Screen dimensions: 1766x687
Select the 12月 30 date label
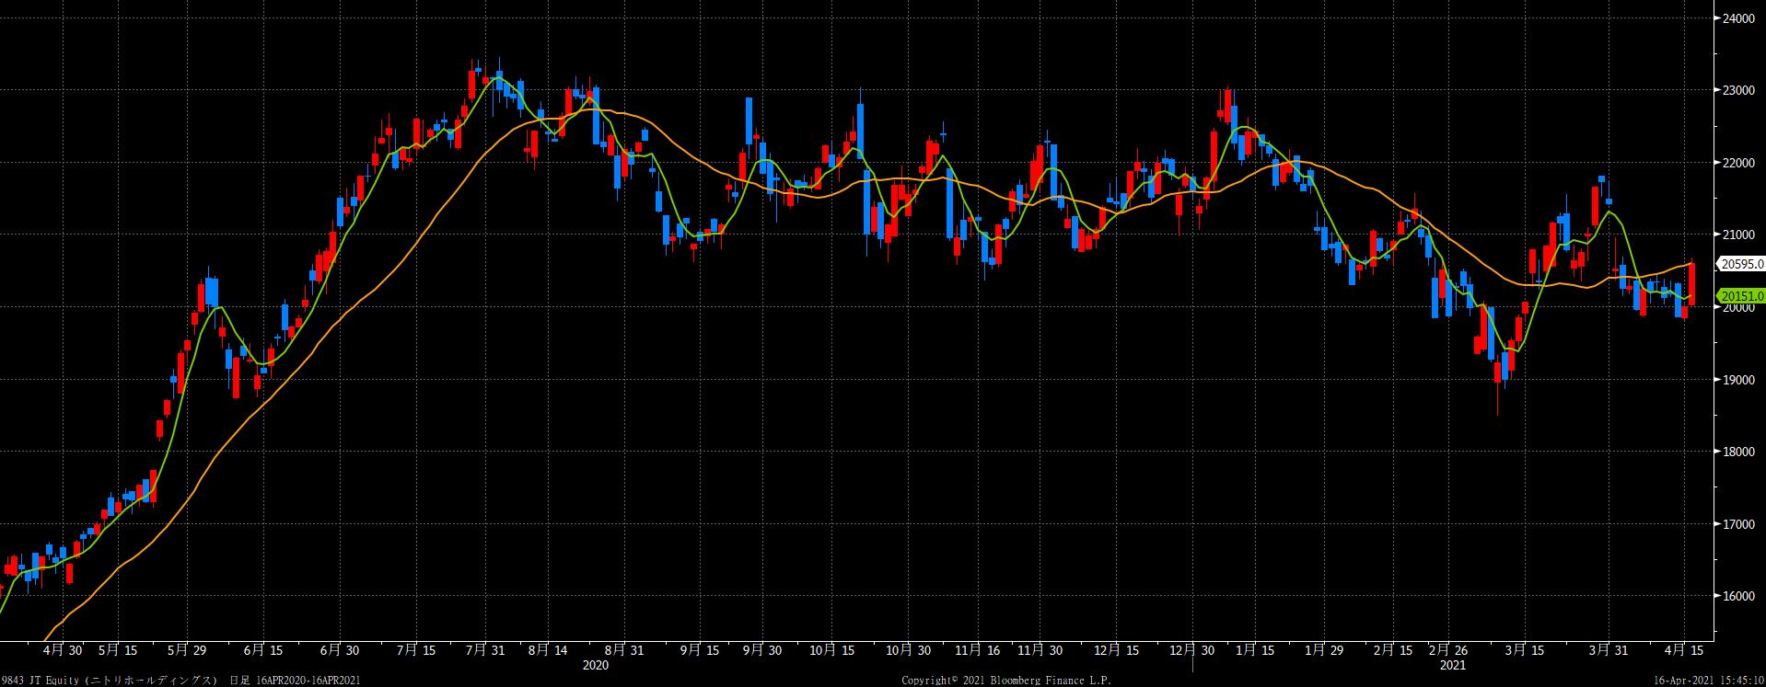pos(1192,650)
